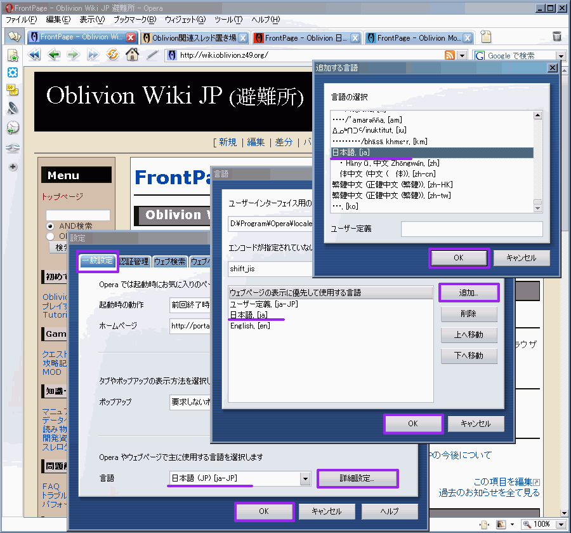571x533 pixels.
Task: Open the RSS feed icon in address bar
Action: point(450,55)
